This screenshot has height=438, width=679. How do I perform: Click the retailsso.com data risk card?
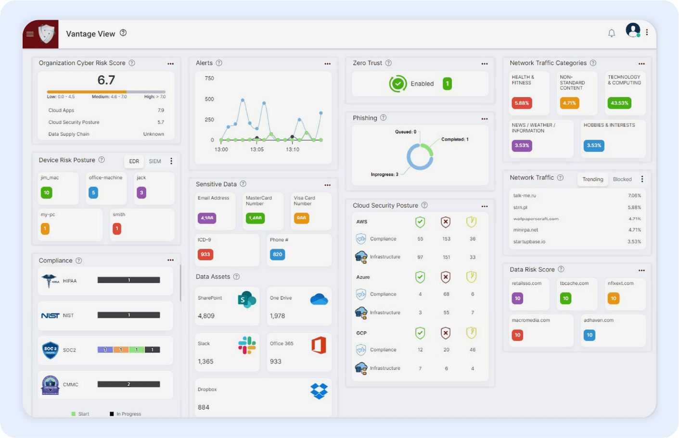coord(529,293)
